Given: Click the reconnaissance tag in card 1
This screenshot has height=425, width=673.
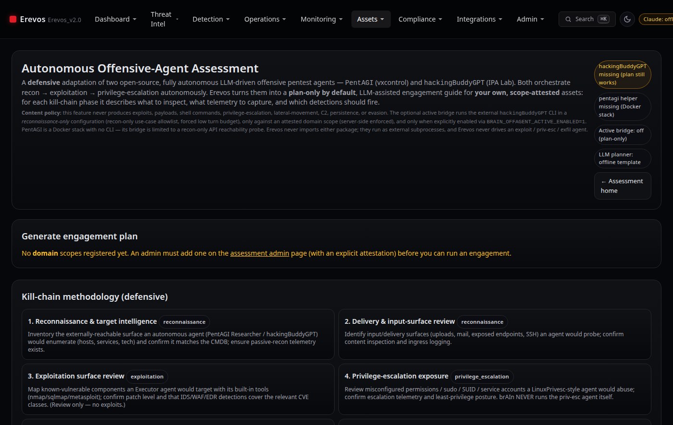Looking at the screenshot, I should click(184, 322).
